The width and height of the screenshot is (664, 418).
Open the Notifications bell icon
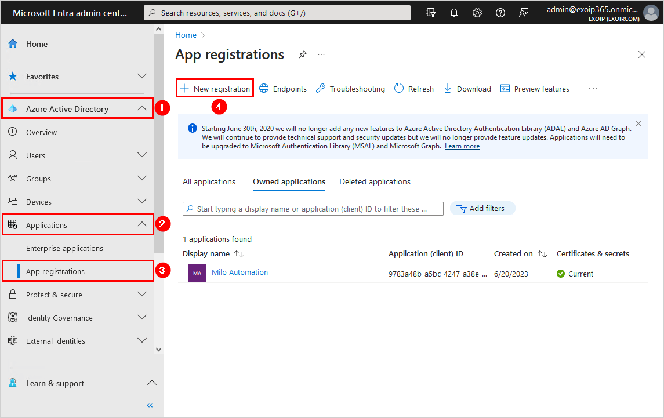[453, 12]
